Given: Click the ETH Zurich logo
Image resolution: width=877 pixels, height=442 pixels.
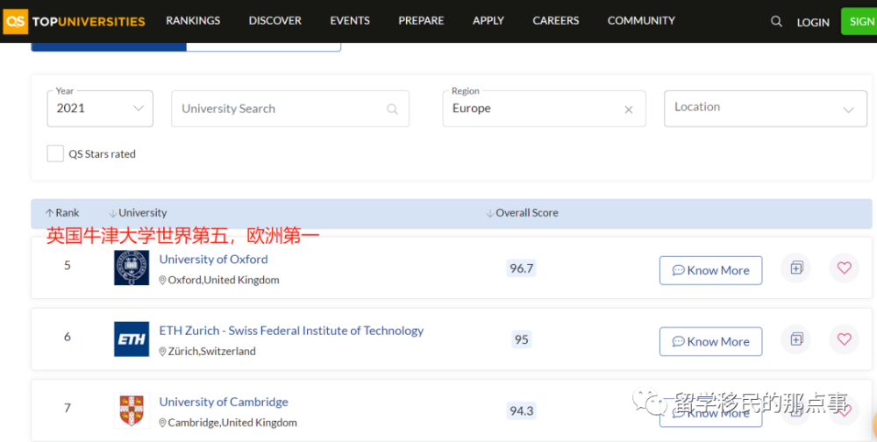Looking at the screenshot, I should [x=132, y=339].
